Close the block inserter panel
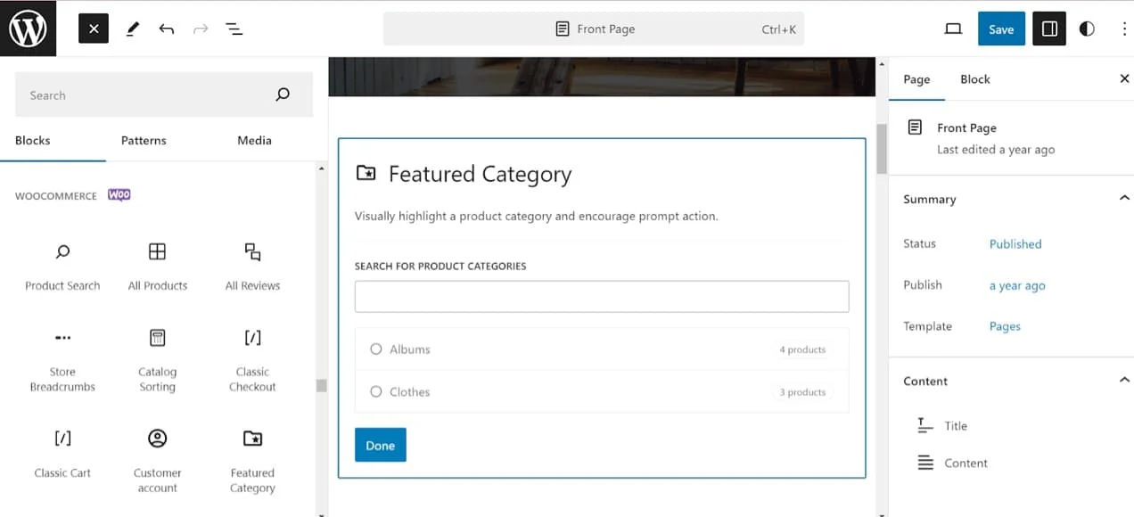Viewport: 1134px width, 517px height. coord(93,29)
